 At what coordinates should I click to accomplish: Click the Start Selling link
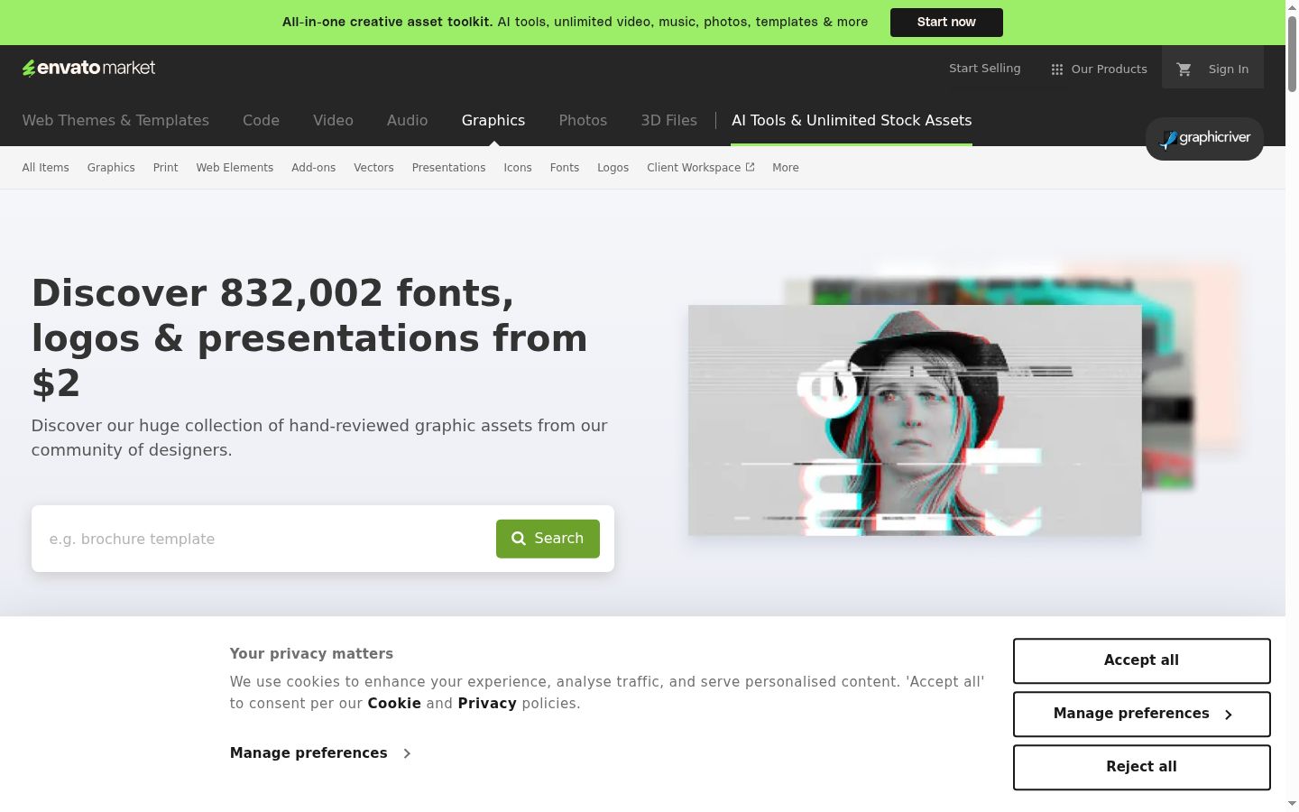(984, 69)
